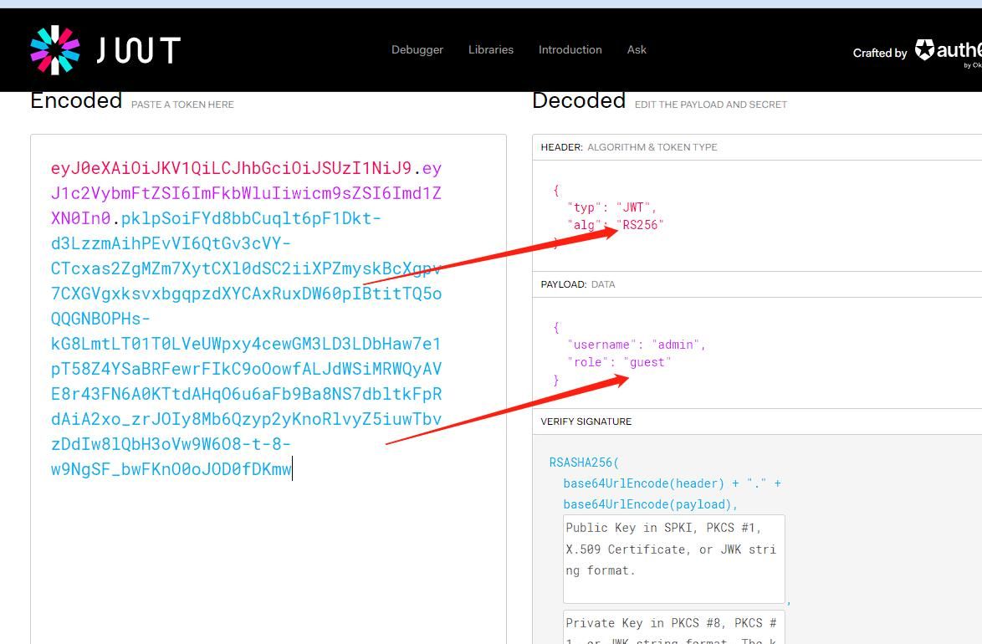Place cursor at end of encoded token
This screenshot has height=644, width=982.
pyautogui.click(x=293, y=469)
